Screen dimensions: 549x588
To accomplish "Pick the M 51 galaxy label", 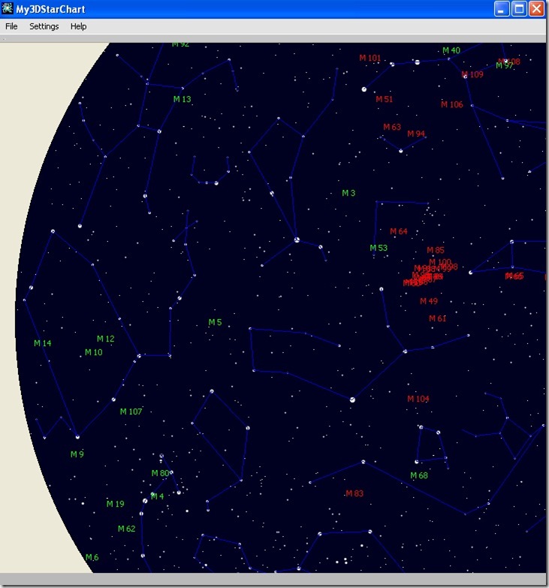I will point(384,99).
